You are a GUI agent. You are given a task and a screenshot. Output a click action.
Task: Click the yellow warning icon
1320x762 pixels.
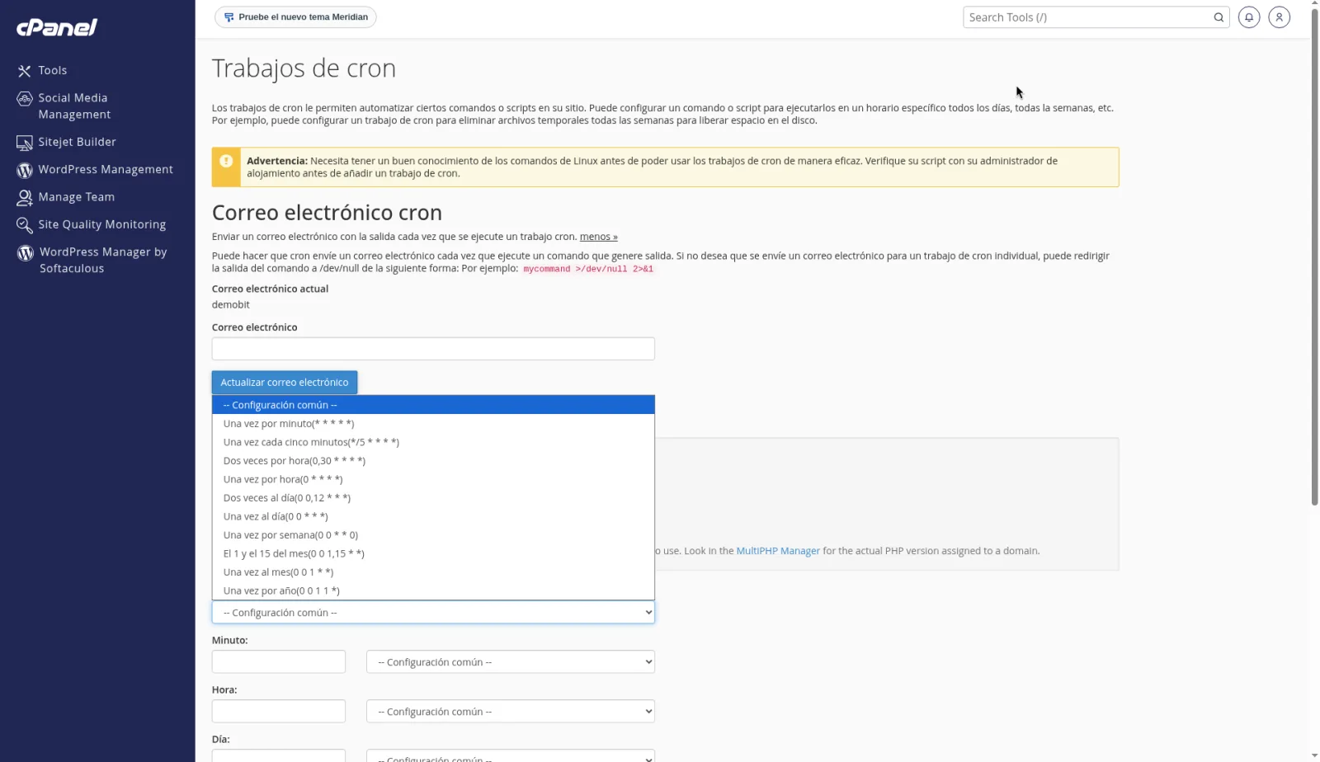[226, 162]
